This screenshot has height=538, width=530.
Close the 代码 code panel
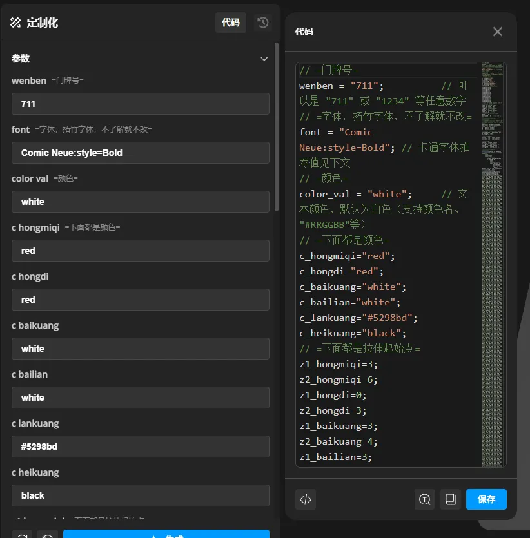pyautogui.click(x=497, y=32)
